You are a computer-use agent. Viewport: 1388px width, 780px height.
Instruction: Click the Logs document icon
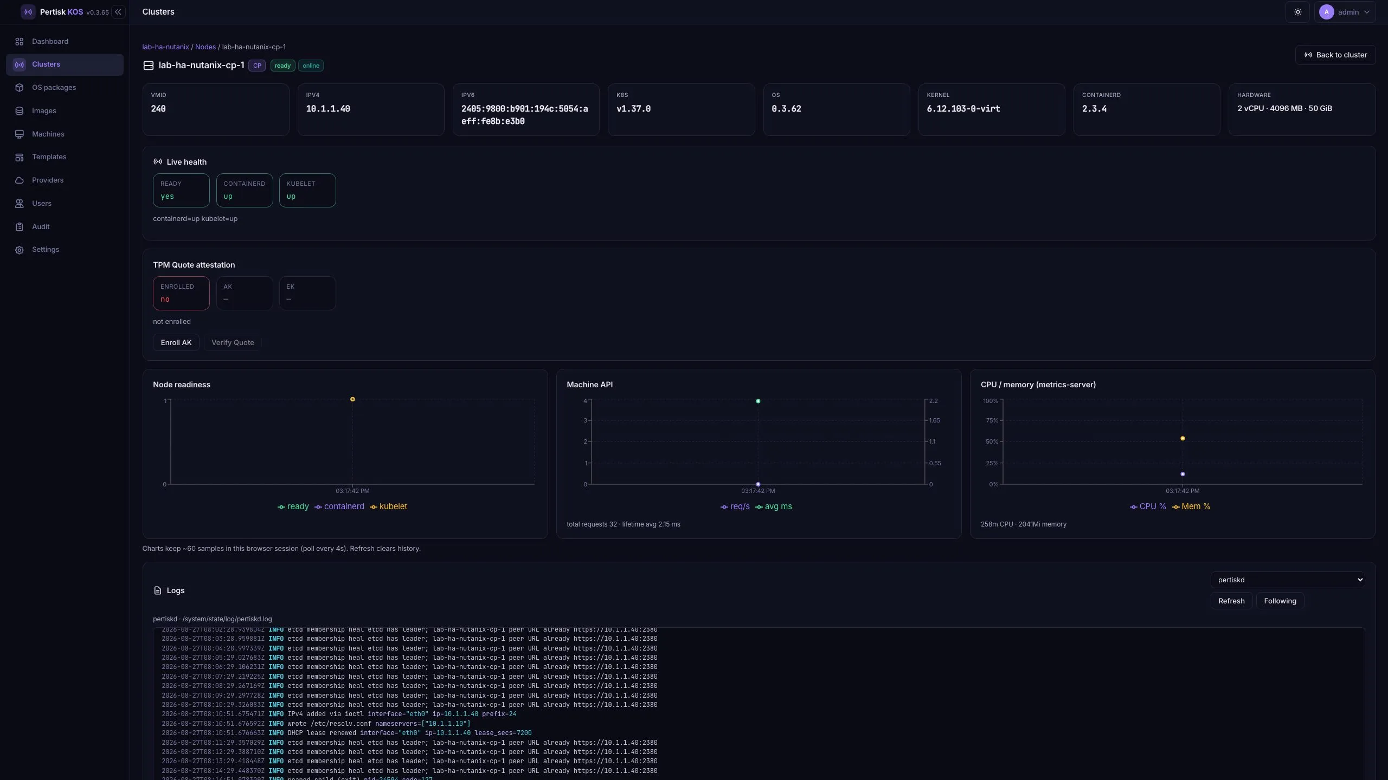tap(158, 590)
